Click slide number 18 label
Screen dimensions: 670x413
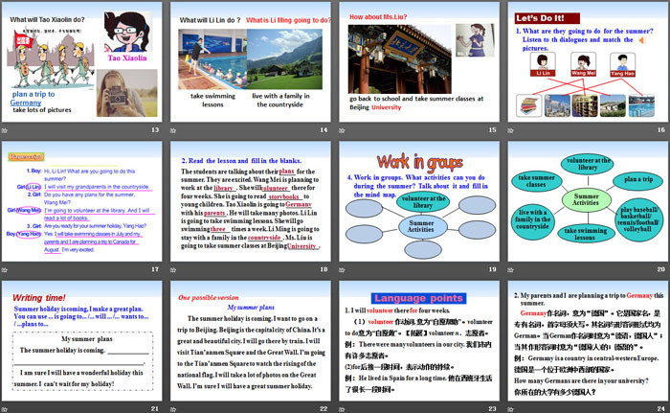(x=324, y=269)
